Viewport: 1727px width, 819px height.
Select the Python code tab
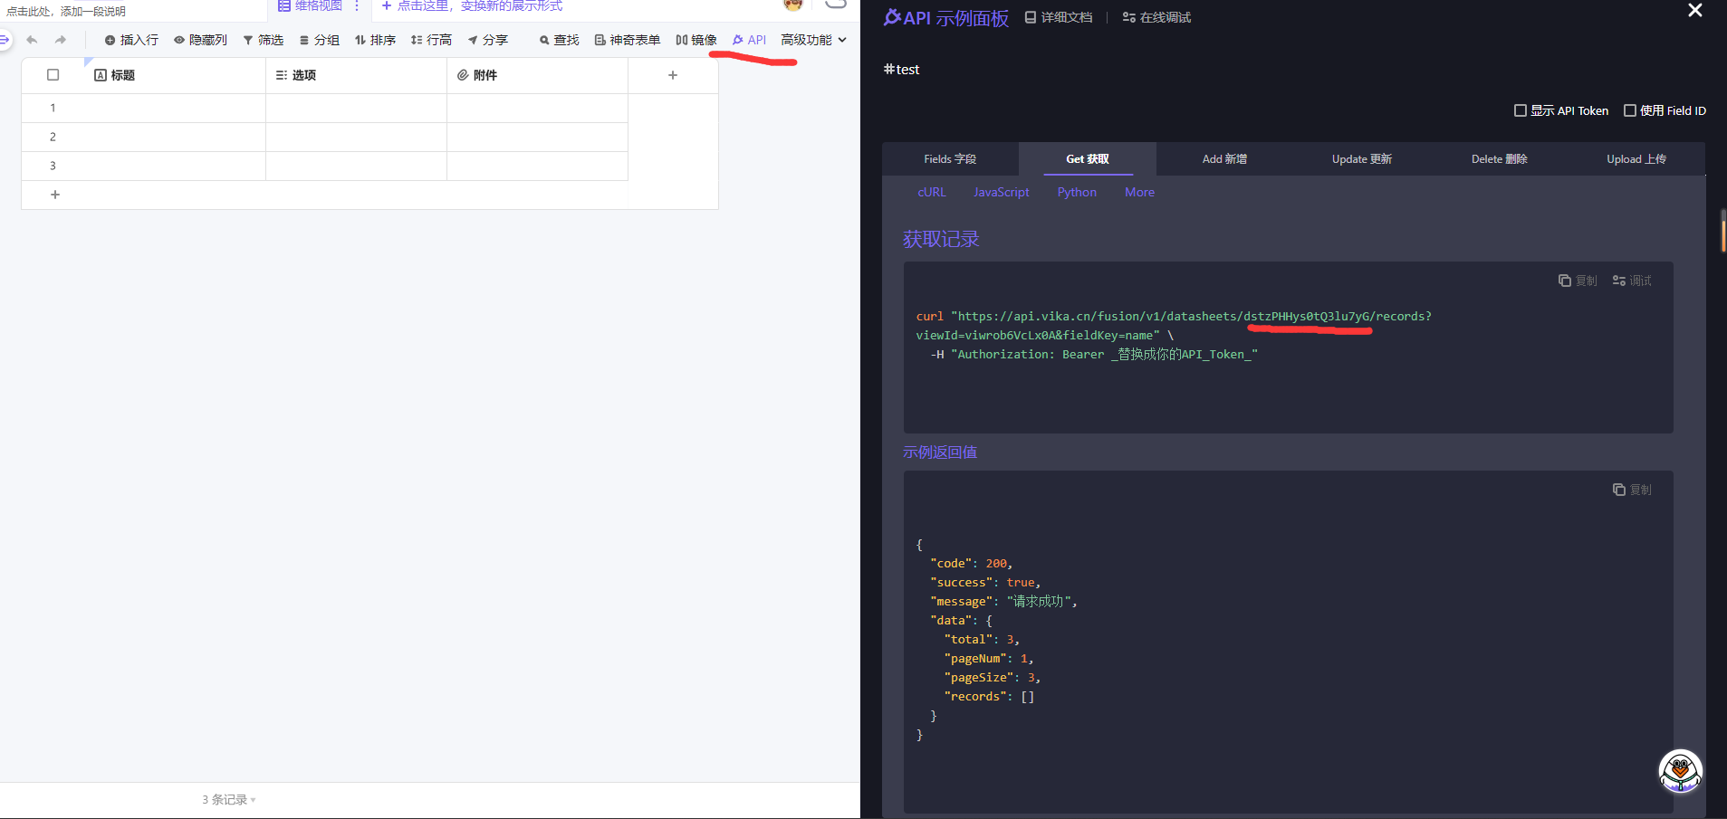pyautogui.click(x=1077, y=192)
